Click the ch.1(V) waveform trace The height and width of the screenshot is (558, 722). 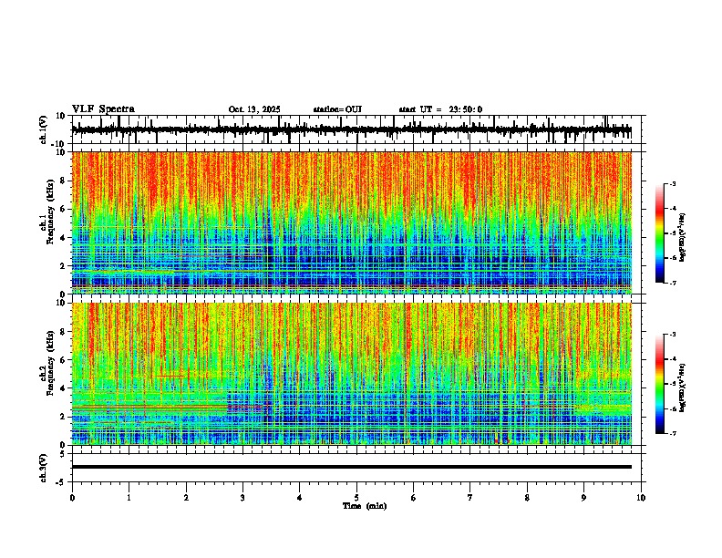(x=352, y=129)
